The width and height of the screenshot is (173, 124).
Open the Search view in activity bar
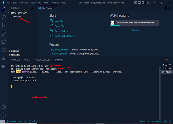(4, 17)
